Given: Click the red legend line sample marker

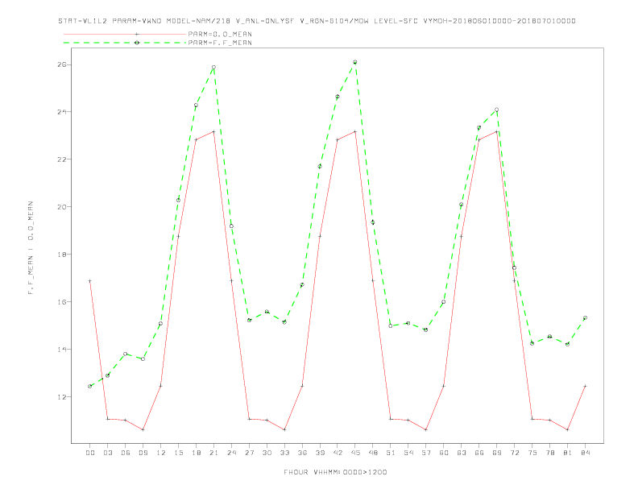Looking at the screenshot, I should pos(137,34).
